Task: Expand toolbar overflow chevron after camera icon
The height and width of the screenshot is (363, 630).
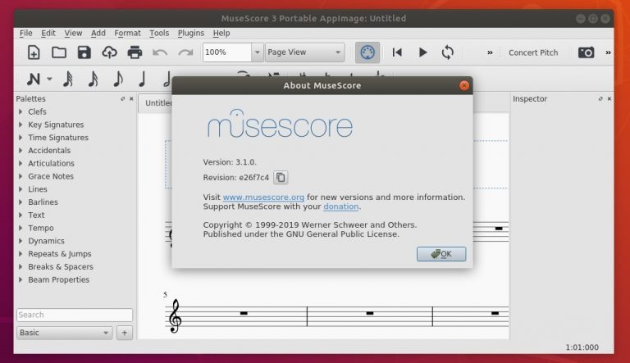Action: (x=608, y=52)
